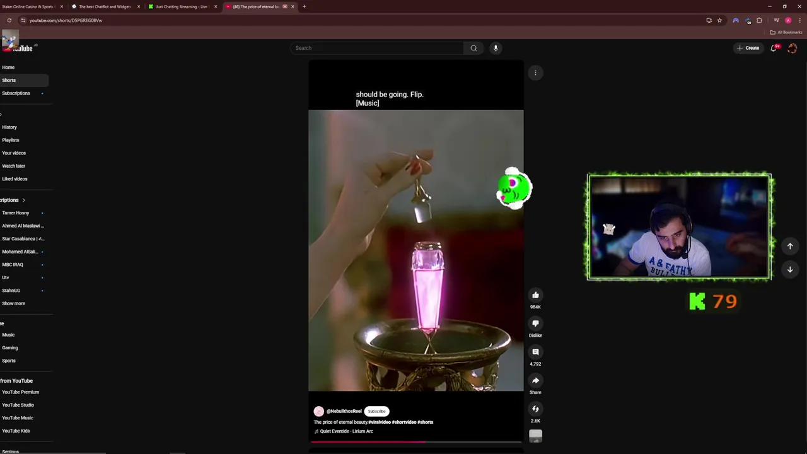Open the Star Casablanca channel
The height and width of the screenshot is (454, 807).
coord(23,239)
